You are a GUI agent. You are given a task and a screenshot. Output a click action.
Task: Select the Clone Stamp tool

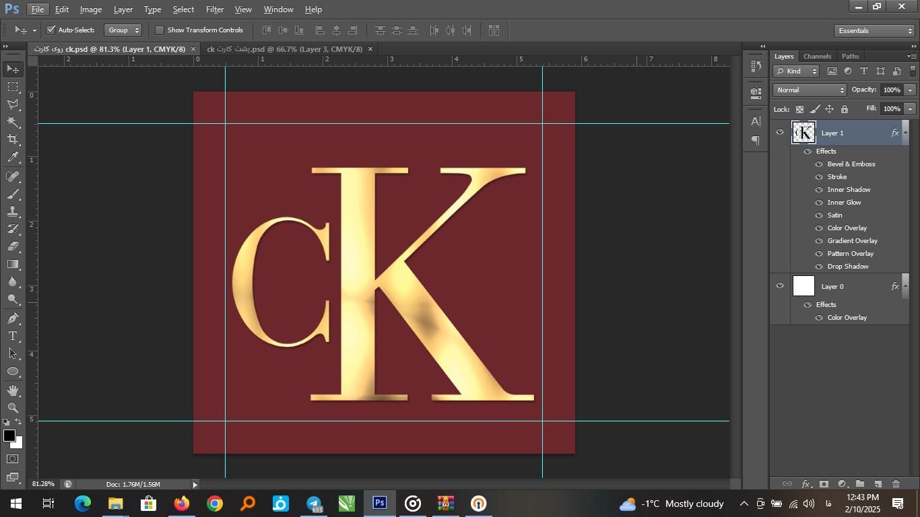point(13,211)
